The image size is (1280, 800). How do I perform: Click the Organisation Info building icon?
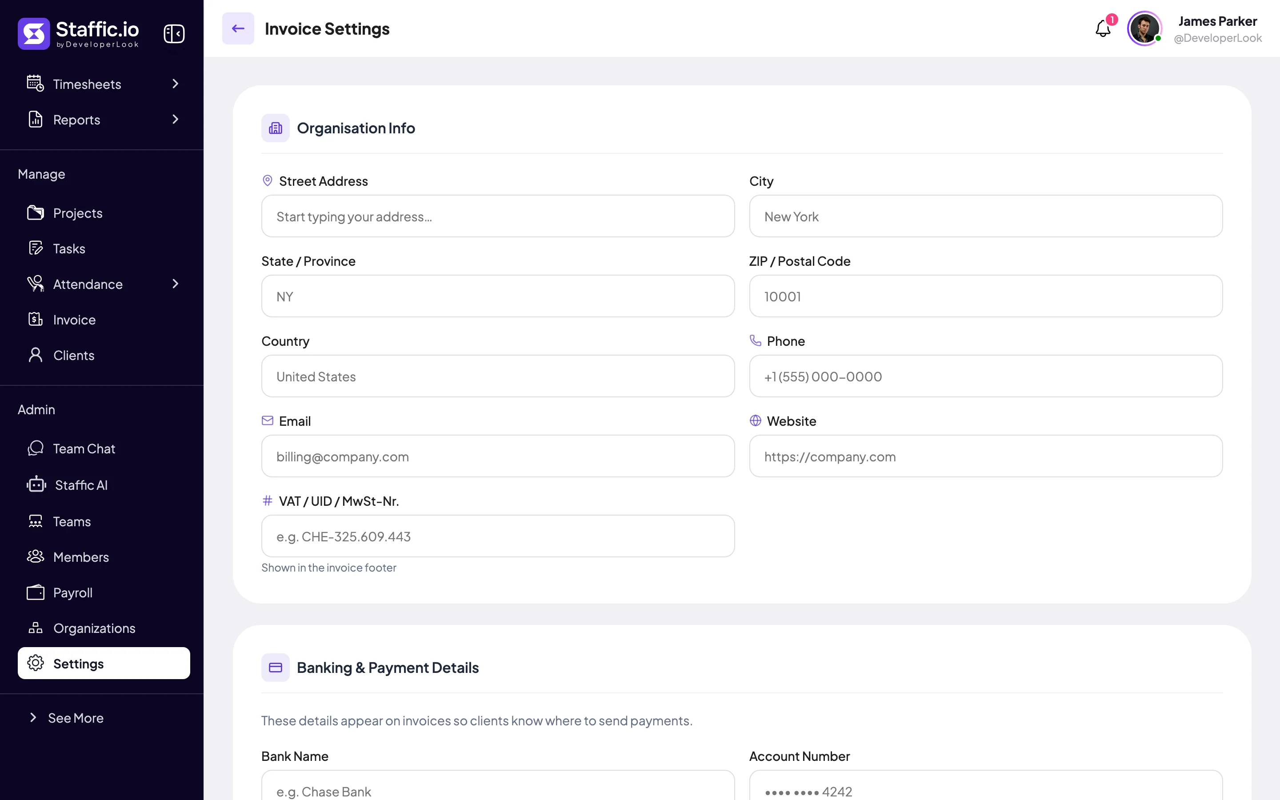point(276,128)
